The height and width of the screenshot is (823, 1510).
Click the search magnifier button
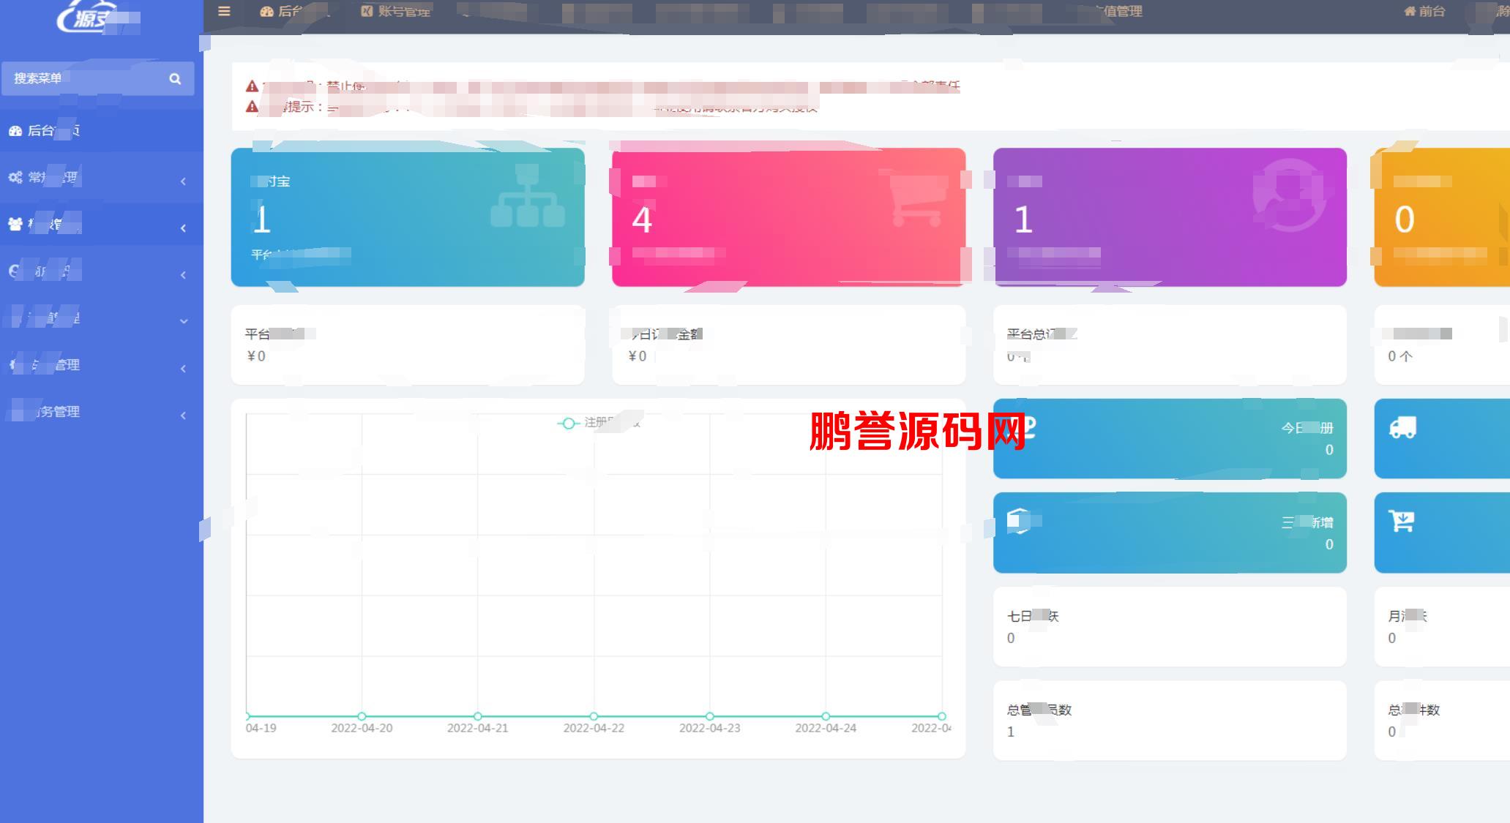176,78
